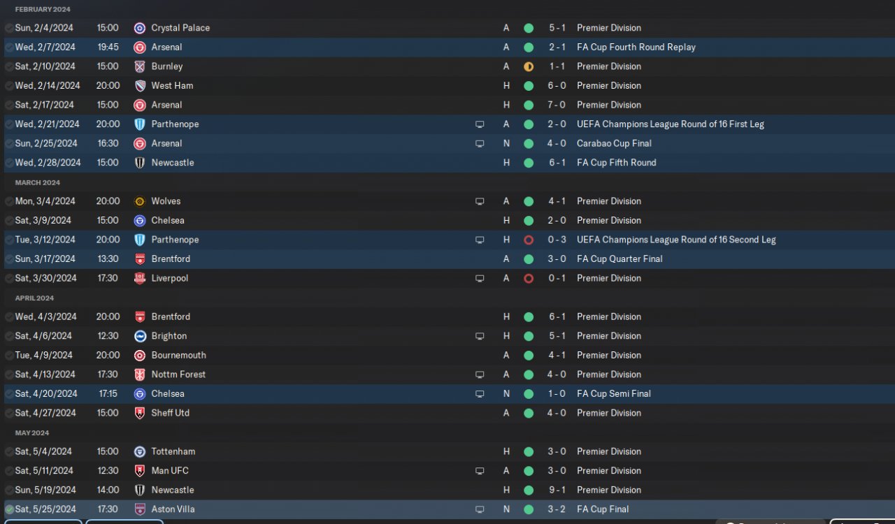Click the Liverpool club badge icon
This screenshot has width=895, height=524.
tap(140, 278)
